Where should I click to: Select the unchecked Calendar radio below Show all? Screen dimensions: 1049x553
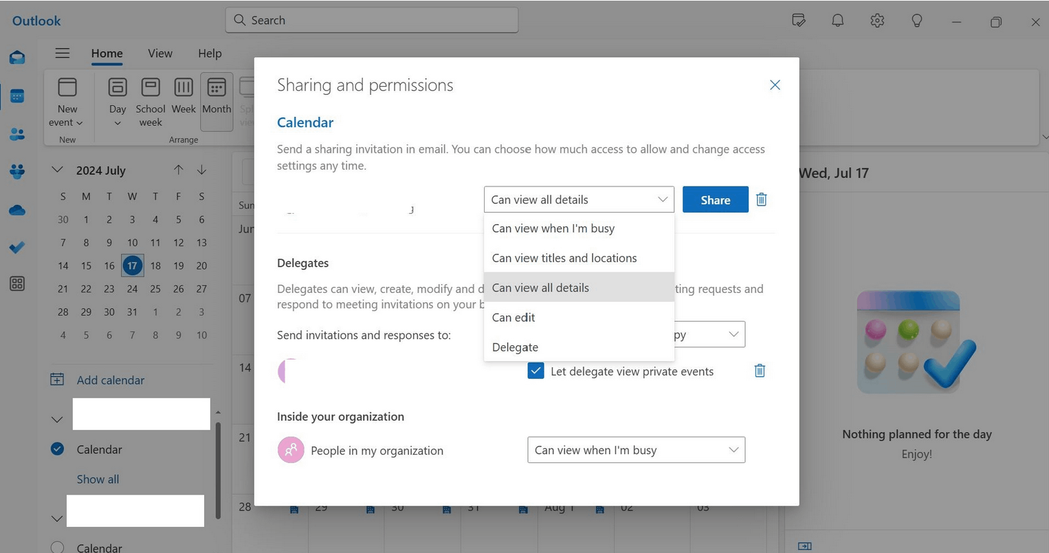coord(57,546)
